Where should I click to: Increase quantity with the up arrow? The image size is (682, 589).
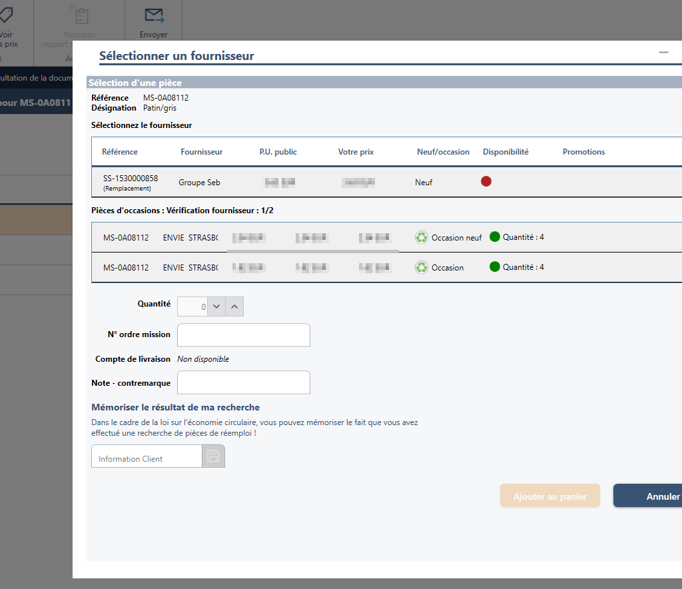234,306
